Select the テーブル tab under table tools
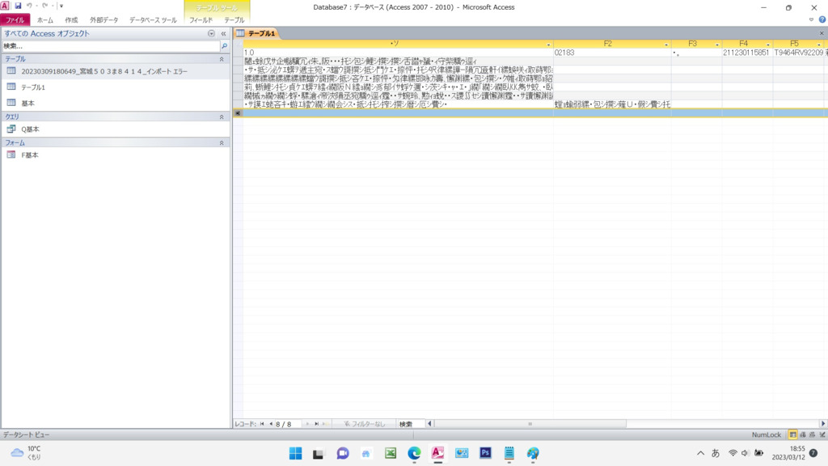The image size is (828, 466). pyautogui.click(x=234, y=20)
